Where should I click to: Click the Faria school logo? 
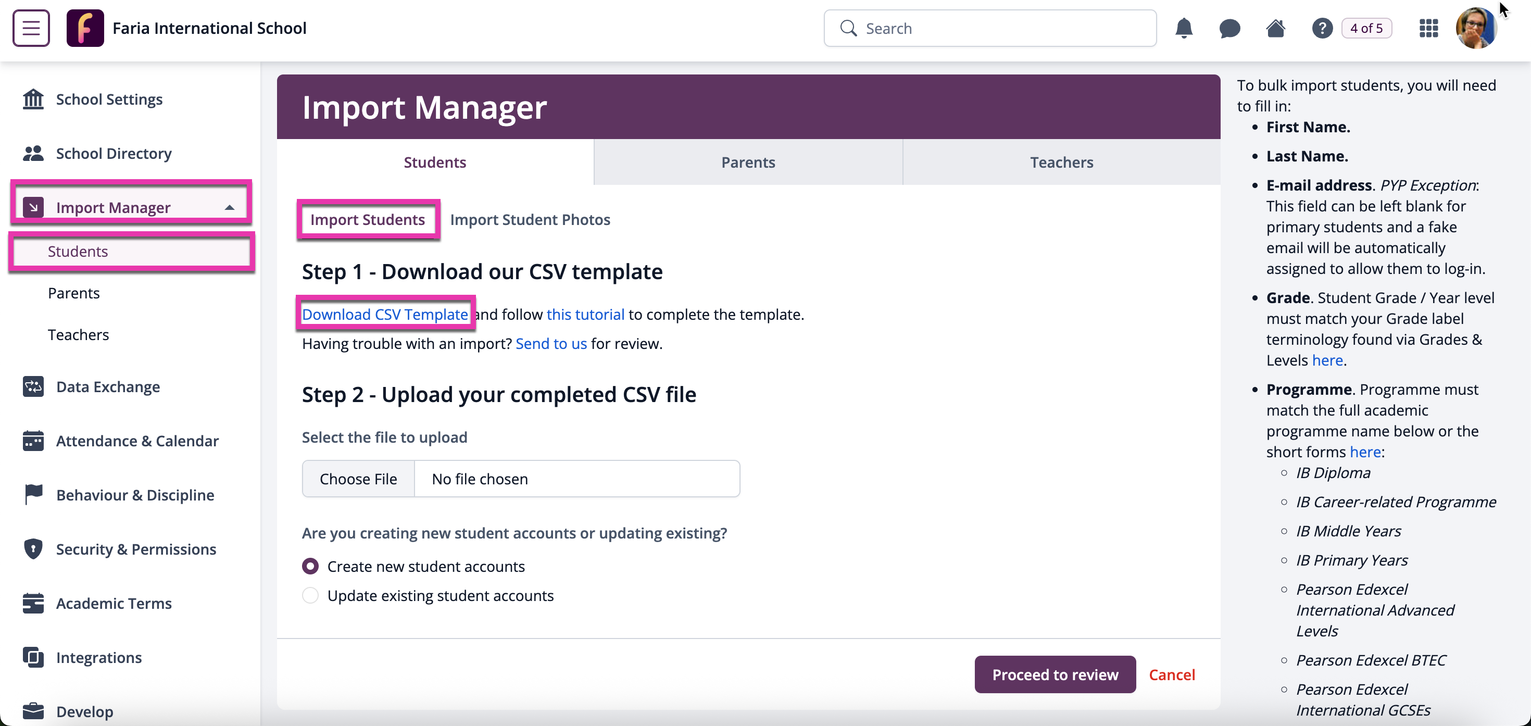(x=85, y=28)
